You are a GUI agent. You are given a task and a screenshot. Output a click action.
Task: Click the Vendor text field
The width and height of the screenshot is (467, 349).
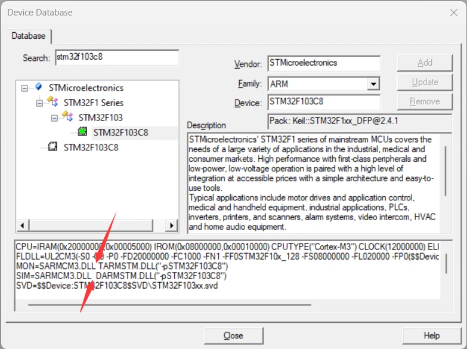coord(324,63)
